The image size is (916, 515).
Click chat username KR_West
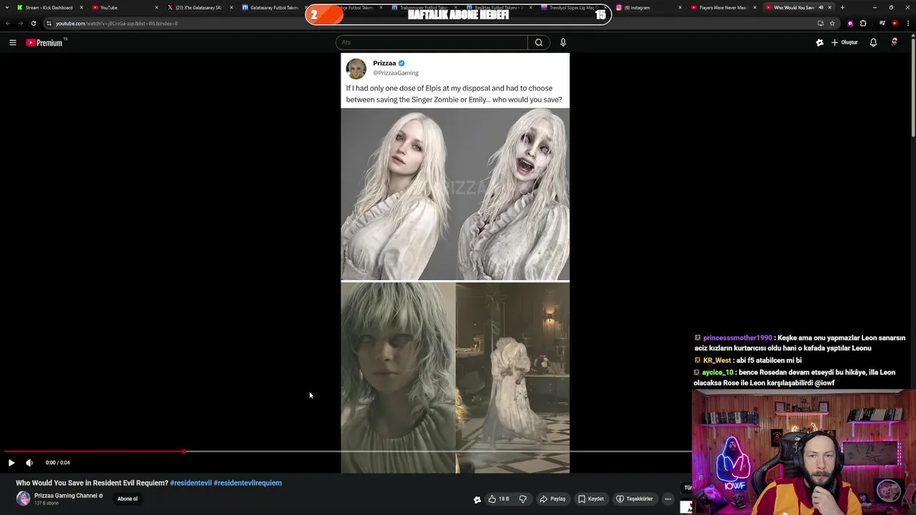click(717, 360)
